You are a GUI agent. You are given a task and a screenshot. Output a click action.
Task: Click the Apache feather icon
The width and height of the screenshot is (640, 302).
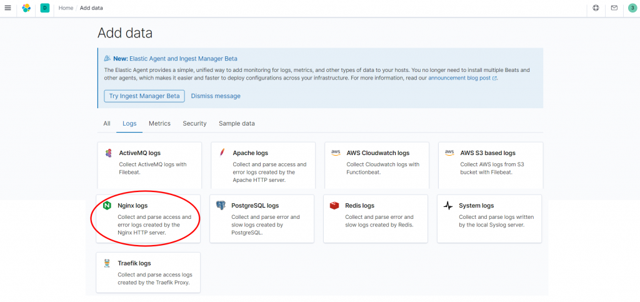pyautogui.click(x=222, y=153)
